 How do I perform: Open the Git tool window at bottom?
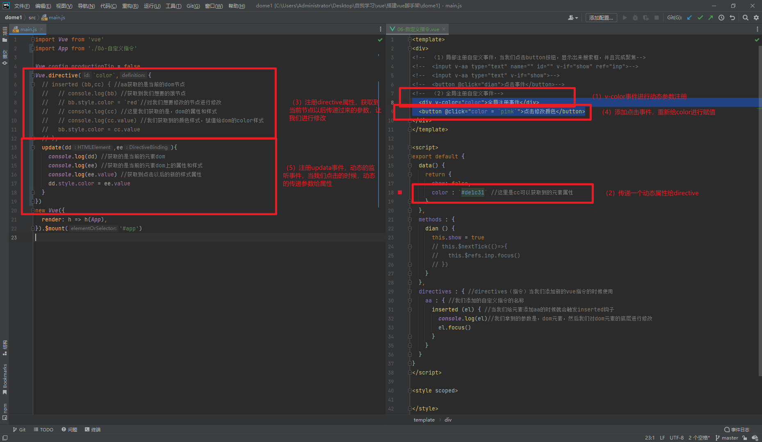19,430
